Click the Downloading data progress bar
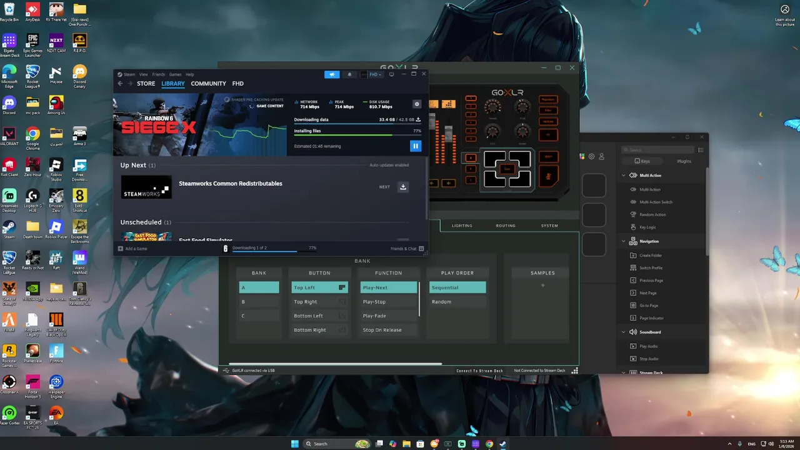800x450 pixels. coord(357,123)
